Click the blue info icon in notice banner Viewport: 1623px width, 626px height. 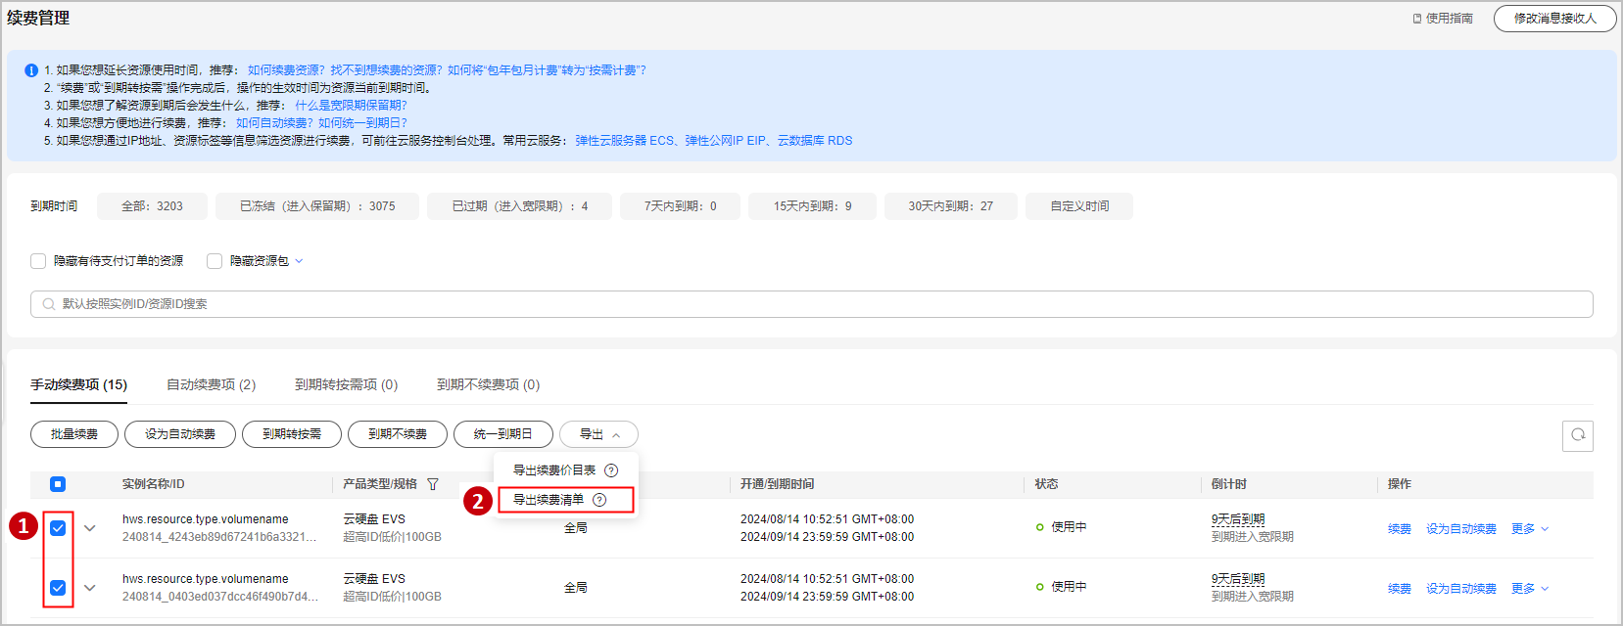point(31,70)
